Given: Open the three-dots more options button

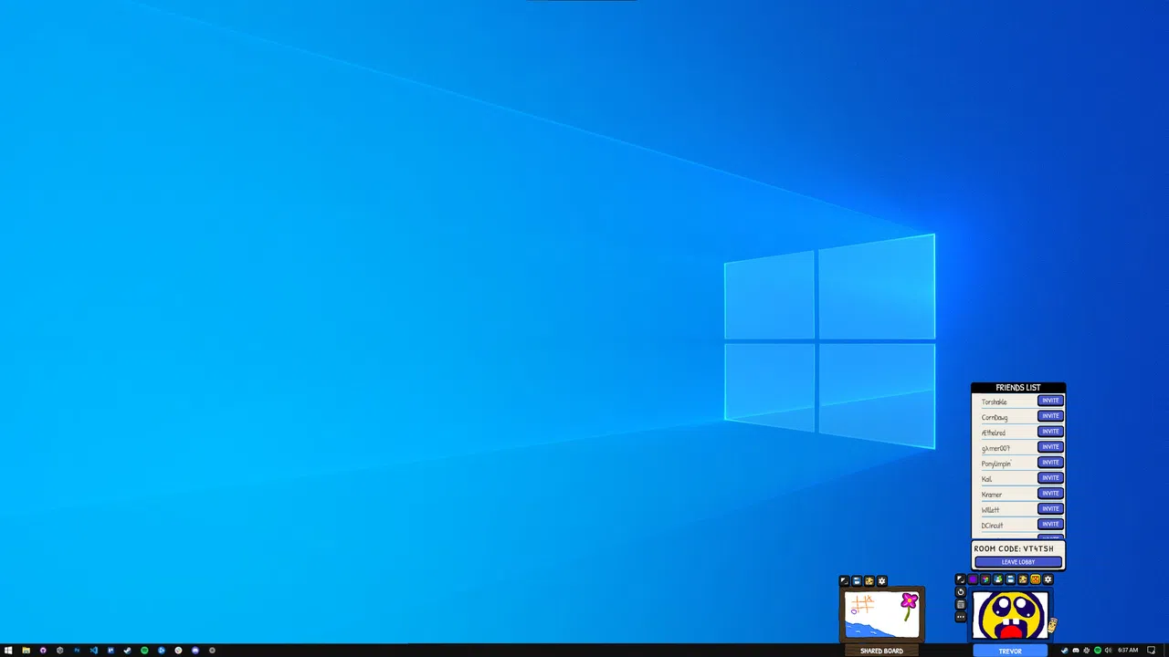Looking at the screenshot, I should (x=960, y=618).
